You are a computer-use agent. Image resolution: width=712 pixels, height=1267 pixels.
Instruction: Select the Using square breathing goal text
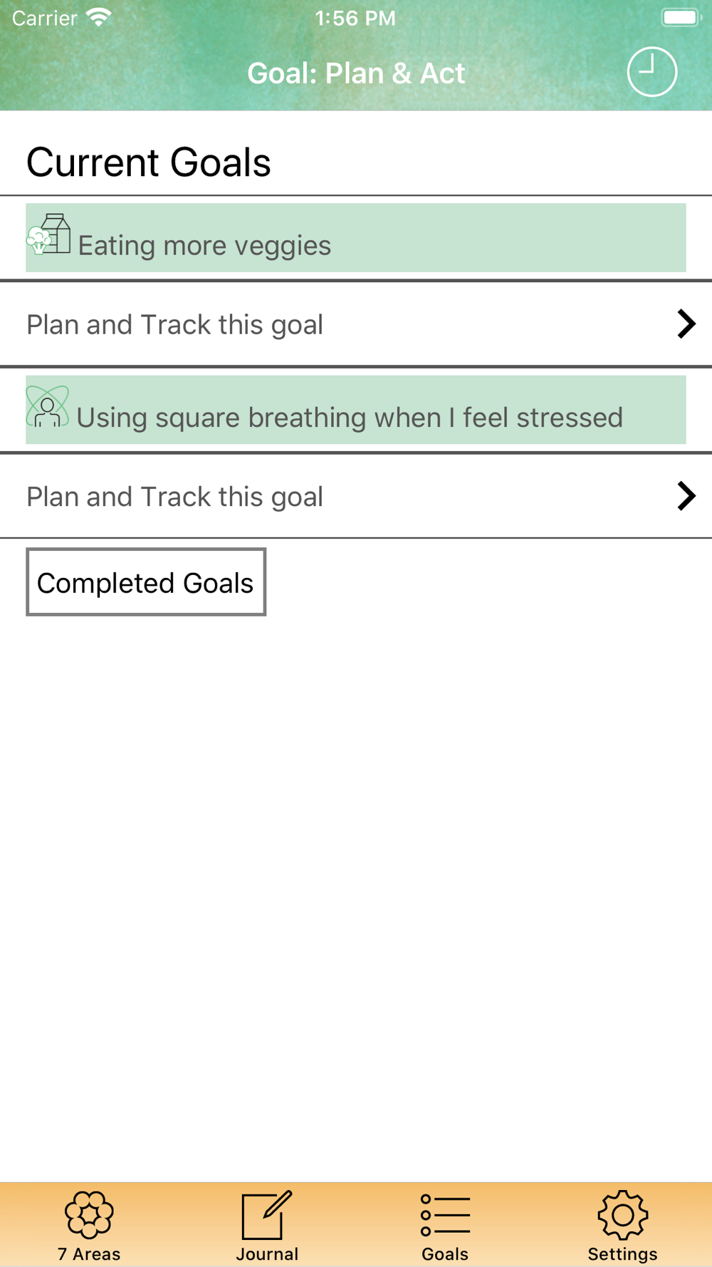[350, 418]
